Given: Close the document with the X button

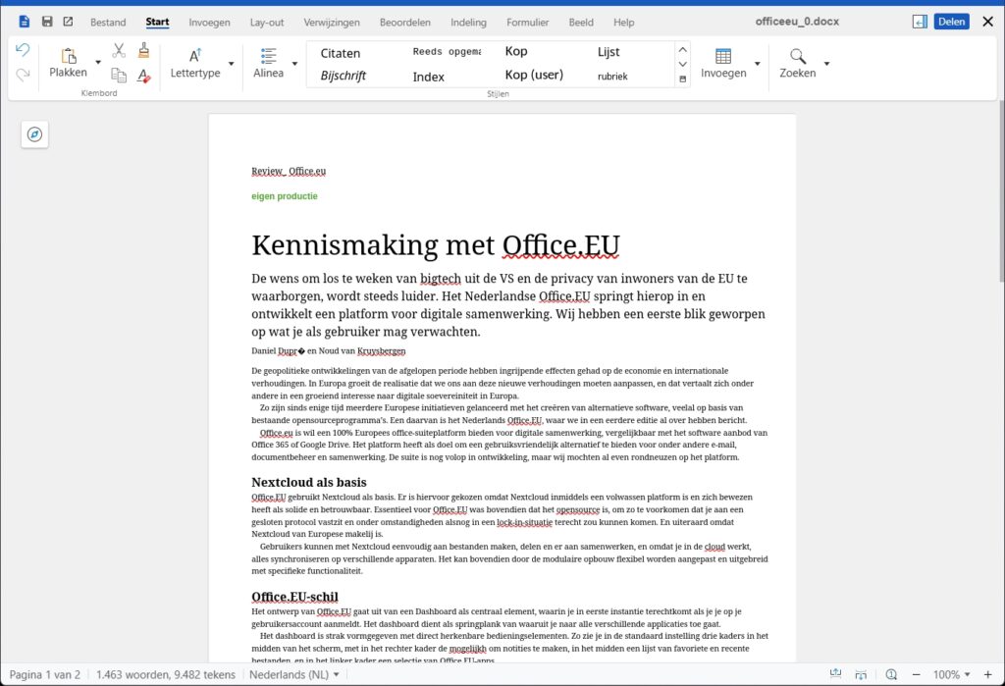Looking at the screenshot, I should pos(987,22).
